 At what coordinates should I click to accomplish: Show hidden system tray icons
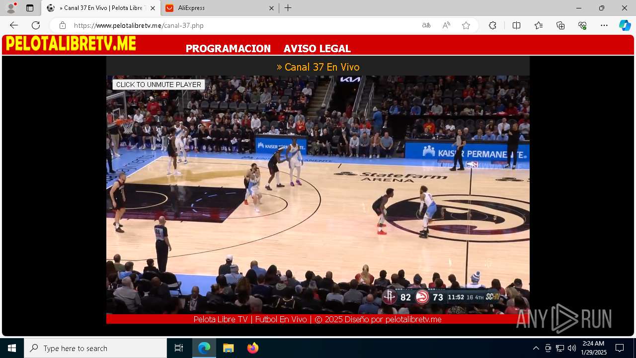click(536, 348)
